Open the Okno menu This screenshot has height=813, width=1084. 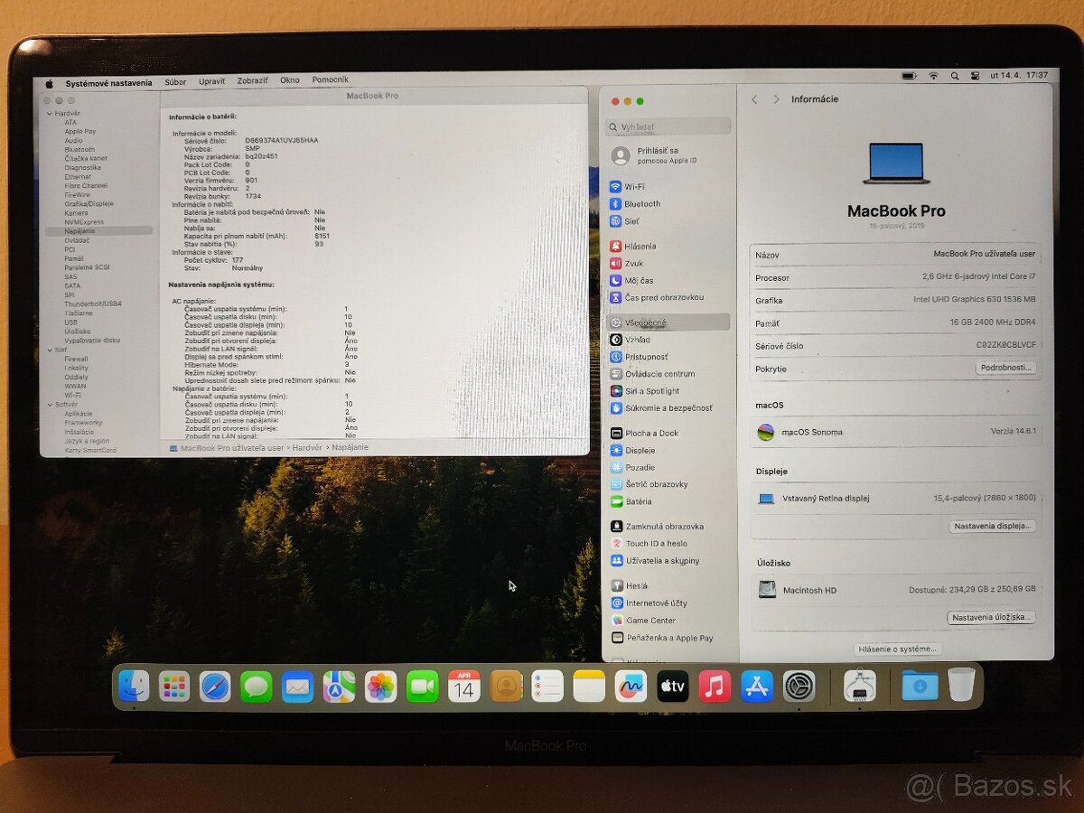[289, 79]
